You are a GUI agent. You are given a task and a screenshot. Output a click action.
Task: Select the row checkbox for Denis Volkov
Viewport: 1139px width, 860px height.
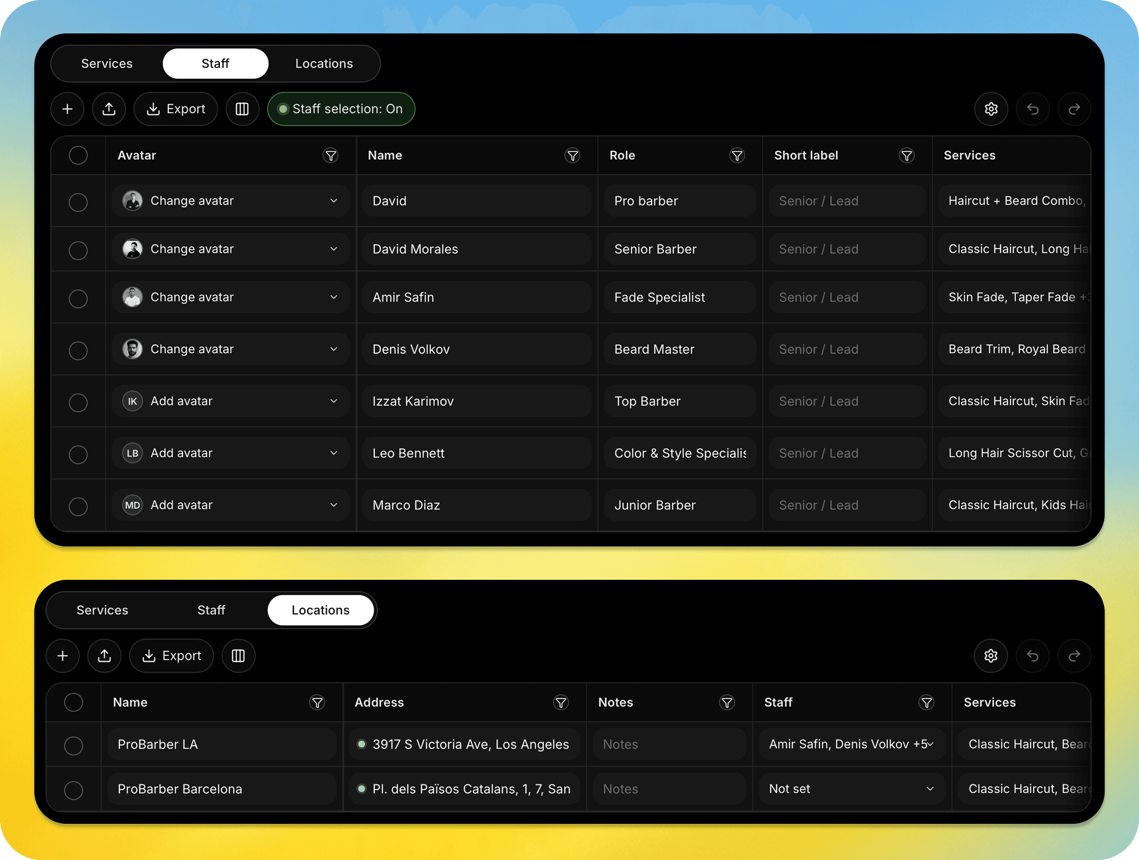point(78,350)
